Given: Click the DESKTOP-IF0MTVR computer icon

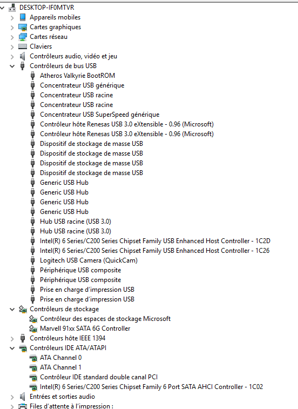Looking at the screenshot, I should (12, 8).
